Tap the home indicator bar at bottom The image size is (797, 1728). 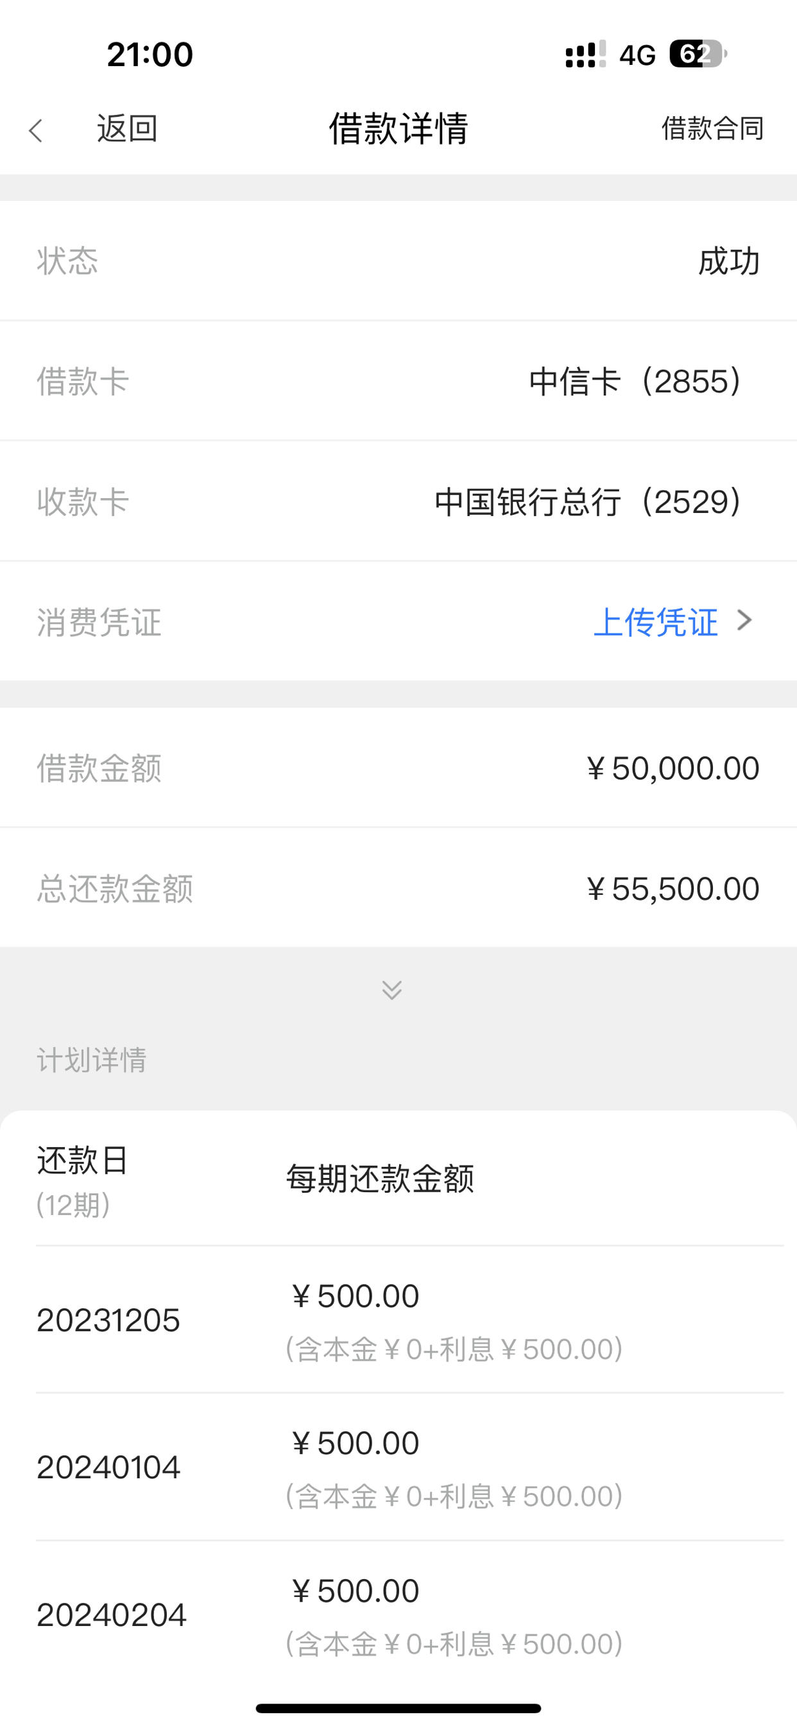[398, 1708]
